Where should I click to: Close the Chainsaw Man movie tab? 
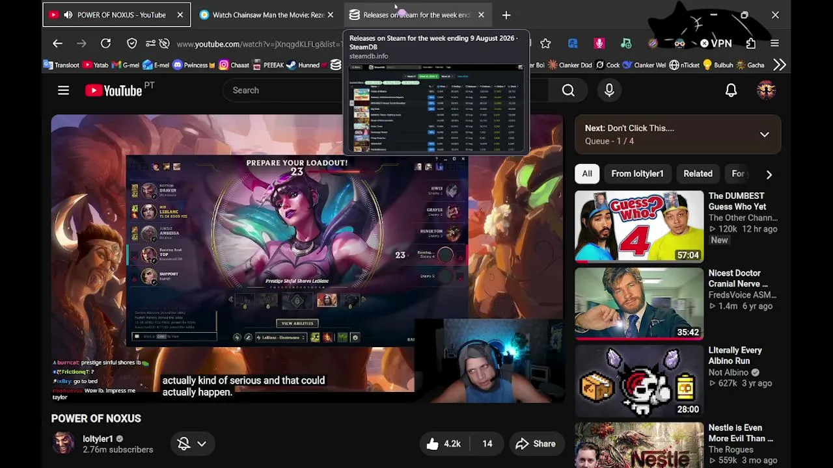coord(330,15)
